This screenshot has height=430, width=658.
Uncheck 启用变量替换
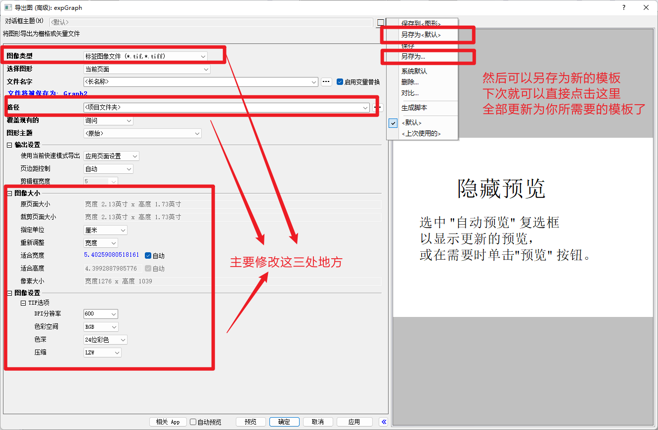tap(339, 82)
